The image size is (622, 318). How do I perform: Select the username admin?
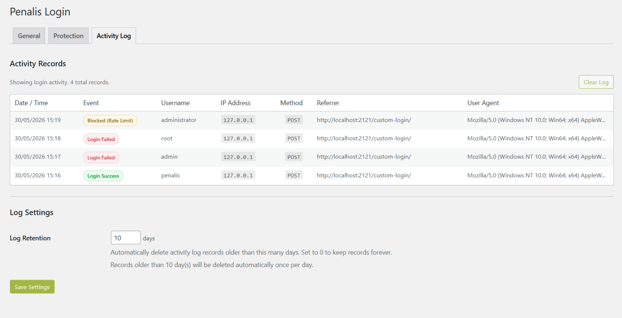[170, 157]
